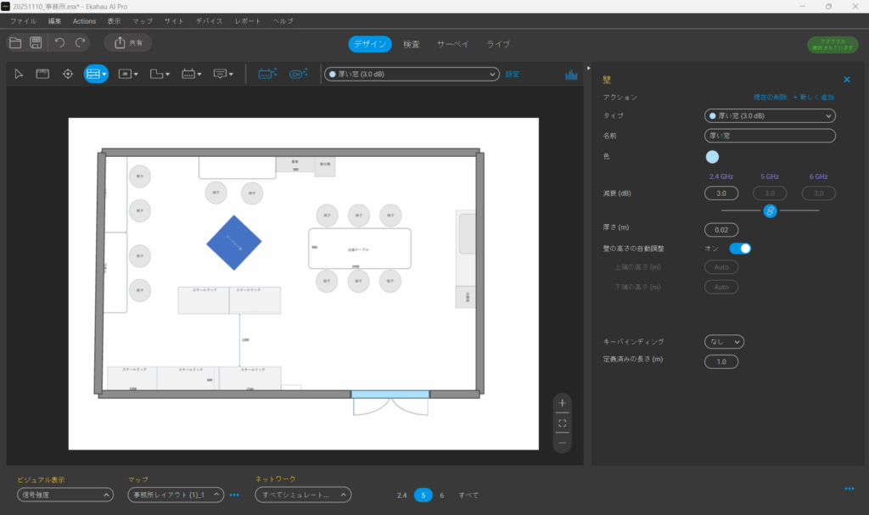Click the frequency link chain icon
Viewport: 869px width, 515px height.
pos(770,210)
